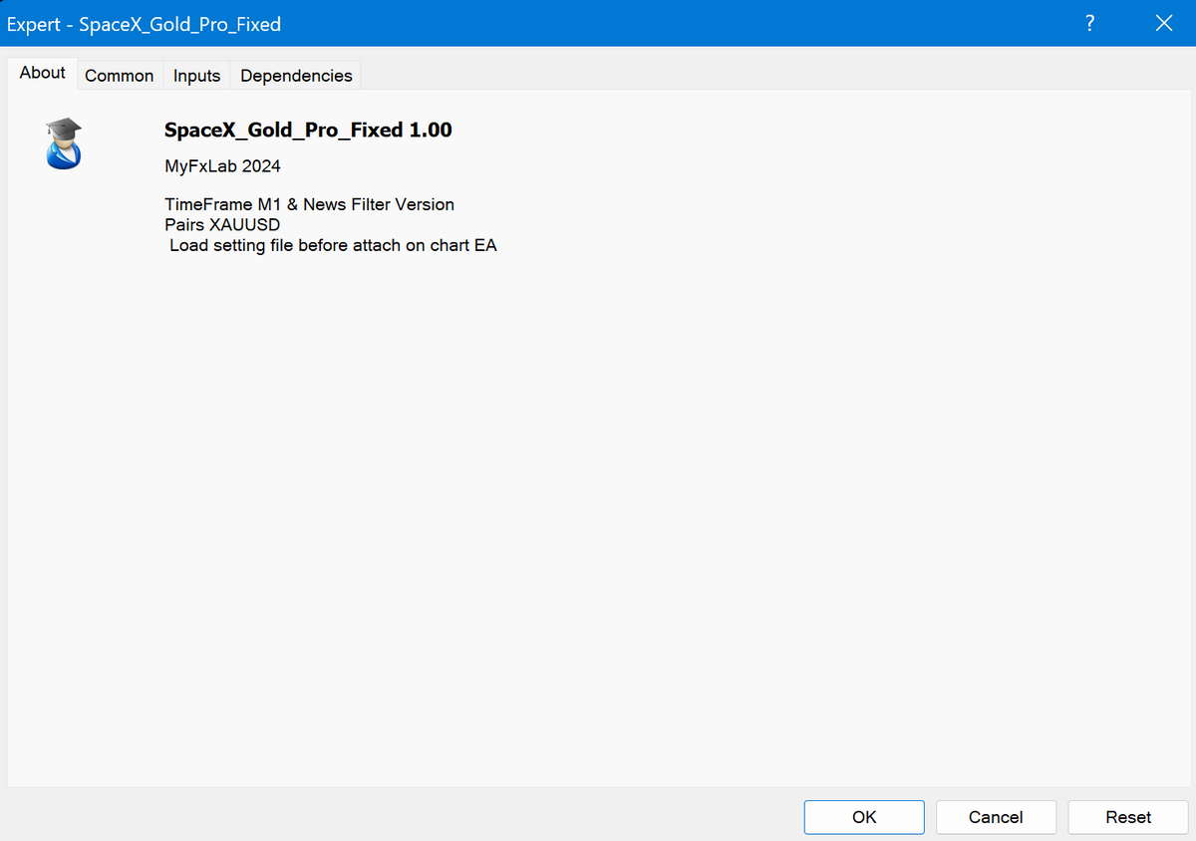1196x841 pixels.
Task: Click the help question mark icon
Action: (x=1090, y=23)
